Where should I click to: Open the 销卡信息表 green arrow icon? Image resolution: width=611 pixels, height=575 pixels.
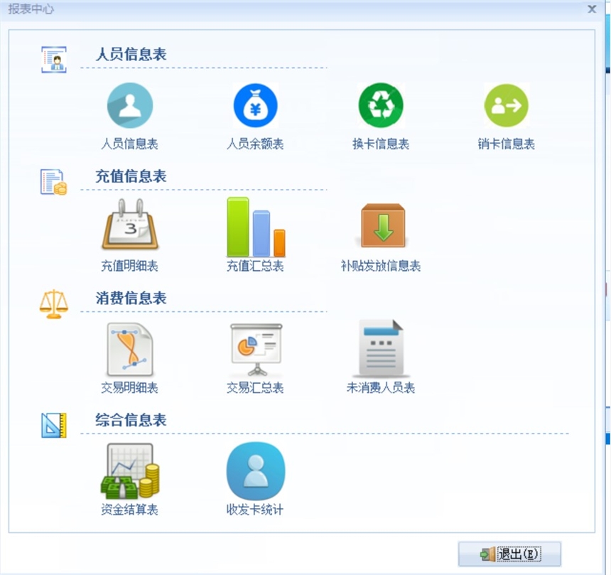click(x=506, y=106)
